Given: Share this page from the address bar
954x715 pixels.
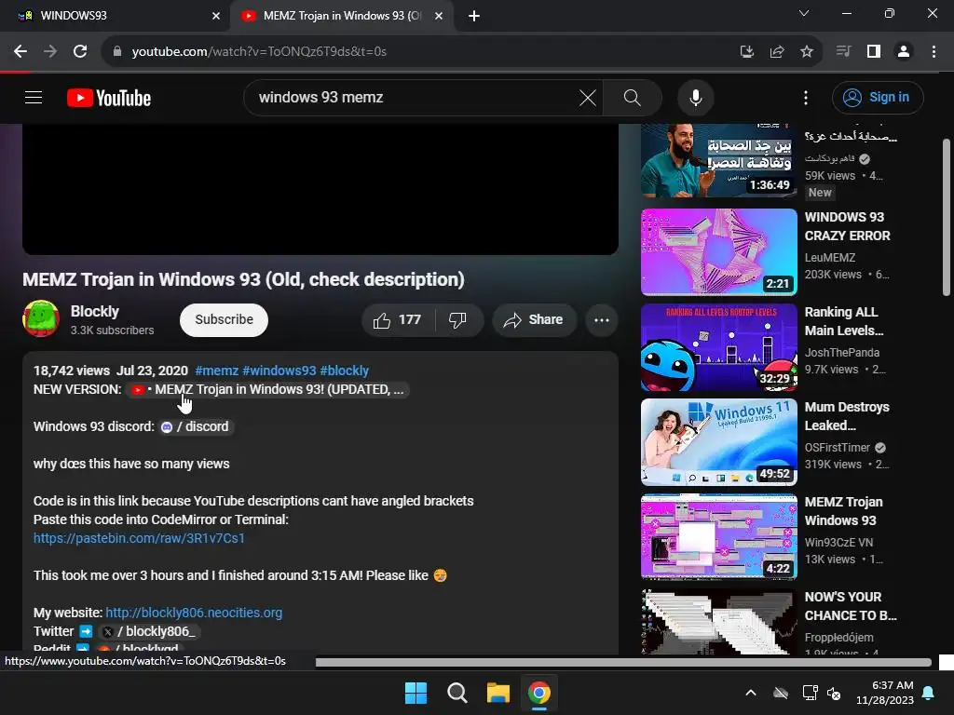Looking at the screenshot, I should coord(776,52).
